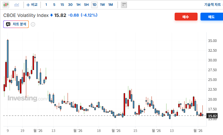Image resolution: width=223 pixels, height=135 pixels.
Task: Click the 15.82 current price value
Action: pyautogui.click(x=60, y=15)
